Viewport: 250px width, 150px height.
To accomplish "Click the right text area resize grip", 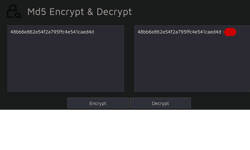I will [249, 90].
